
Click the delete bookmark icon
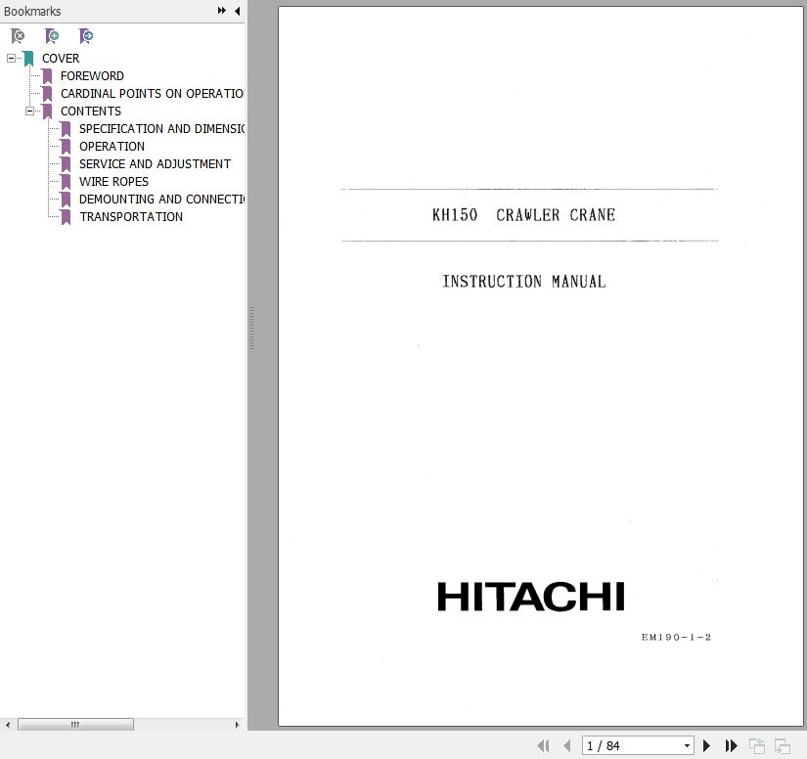(x=18, y=36)
